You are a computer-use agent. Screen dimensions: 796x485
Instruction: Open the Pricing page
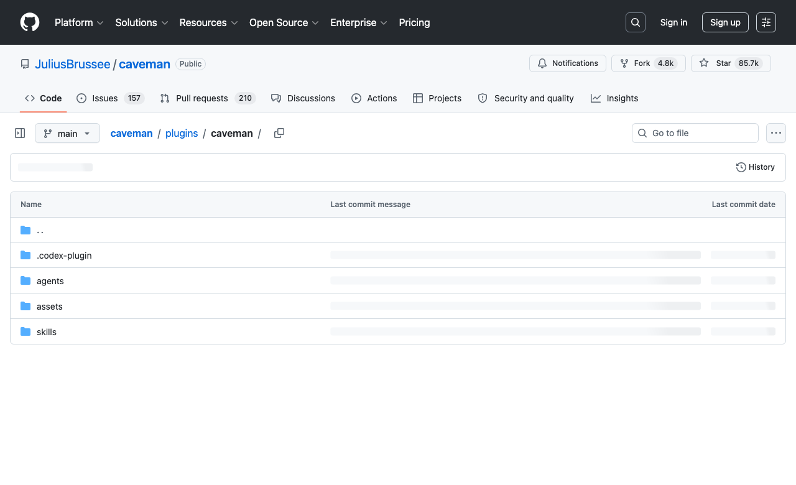click(414, 22)
